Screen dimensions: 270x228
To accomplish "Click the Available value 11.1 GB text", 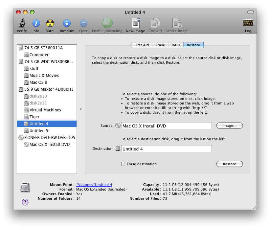I will click(x=191, y=189).
